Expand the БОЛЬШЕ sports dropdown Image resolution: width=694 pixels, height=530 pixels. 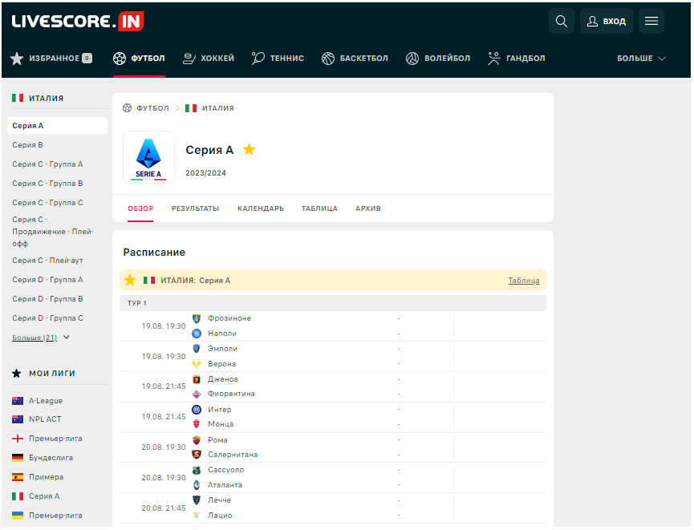(641, 59)
